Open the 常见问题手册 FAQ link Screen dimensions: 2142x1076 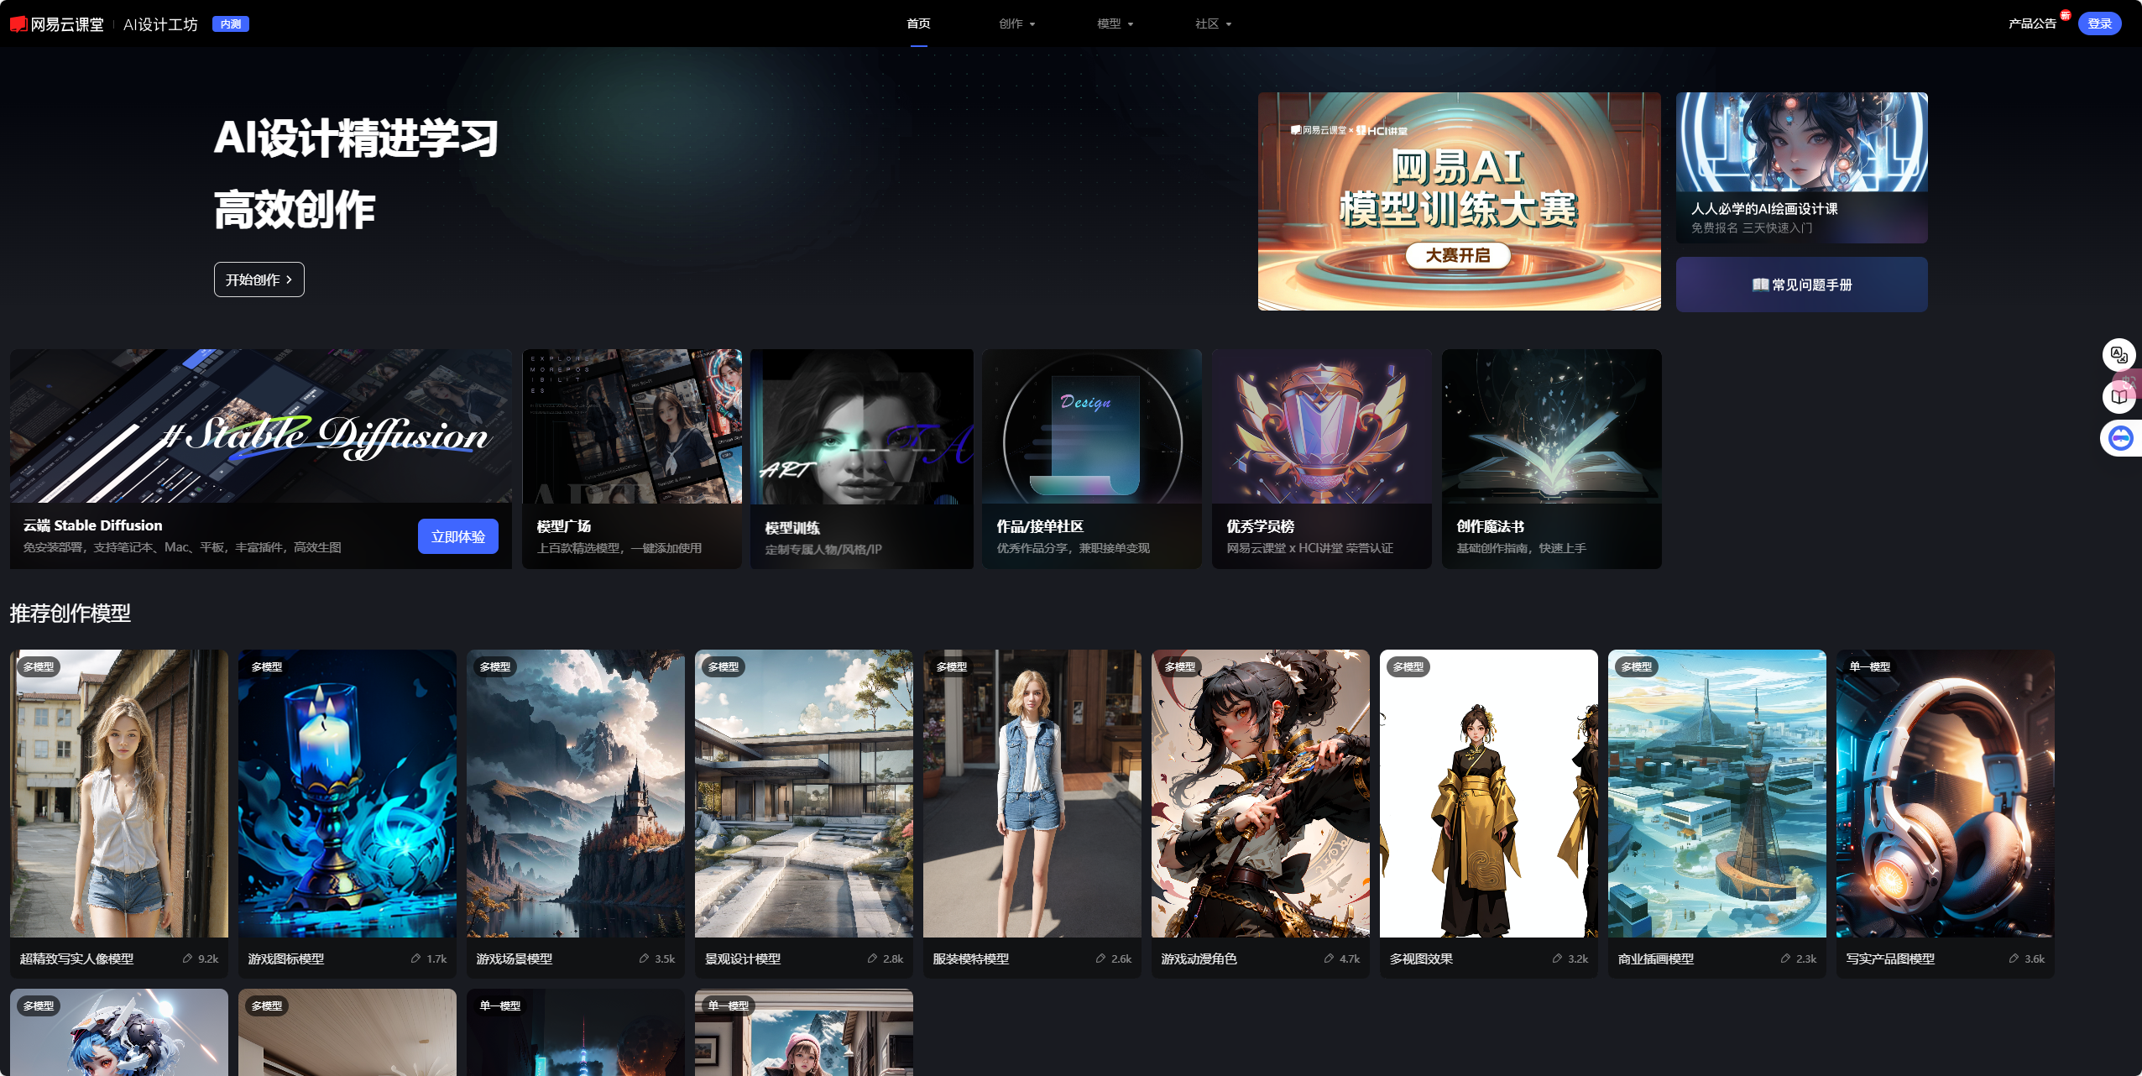(x=1801, y=285)
